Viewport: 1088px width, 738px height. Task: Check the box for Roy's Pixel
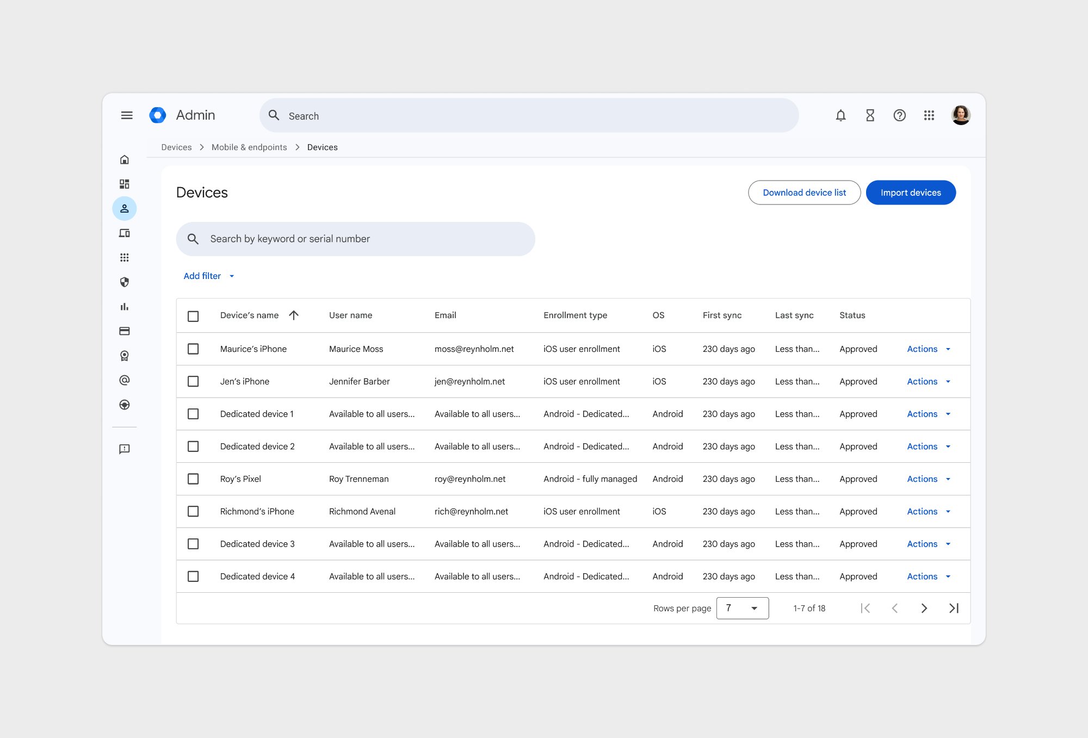[193, 479]
